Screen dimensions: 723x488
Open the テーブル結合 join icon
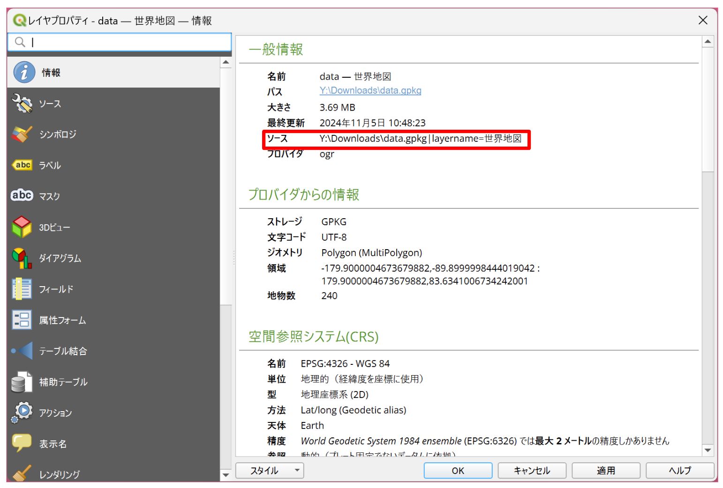(22, 351)
